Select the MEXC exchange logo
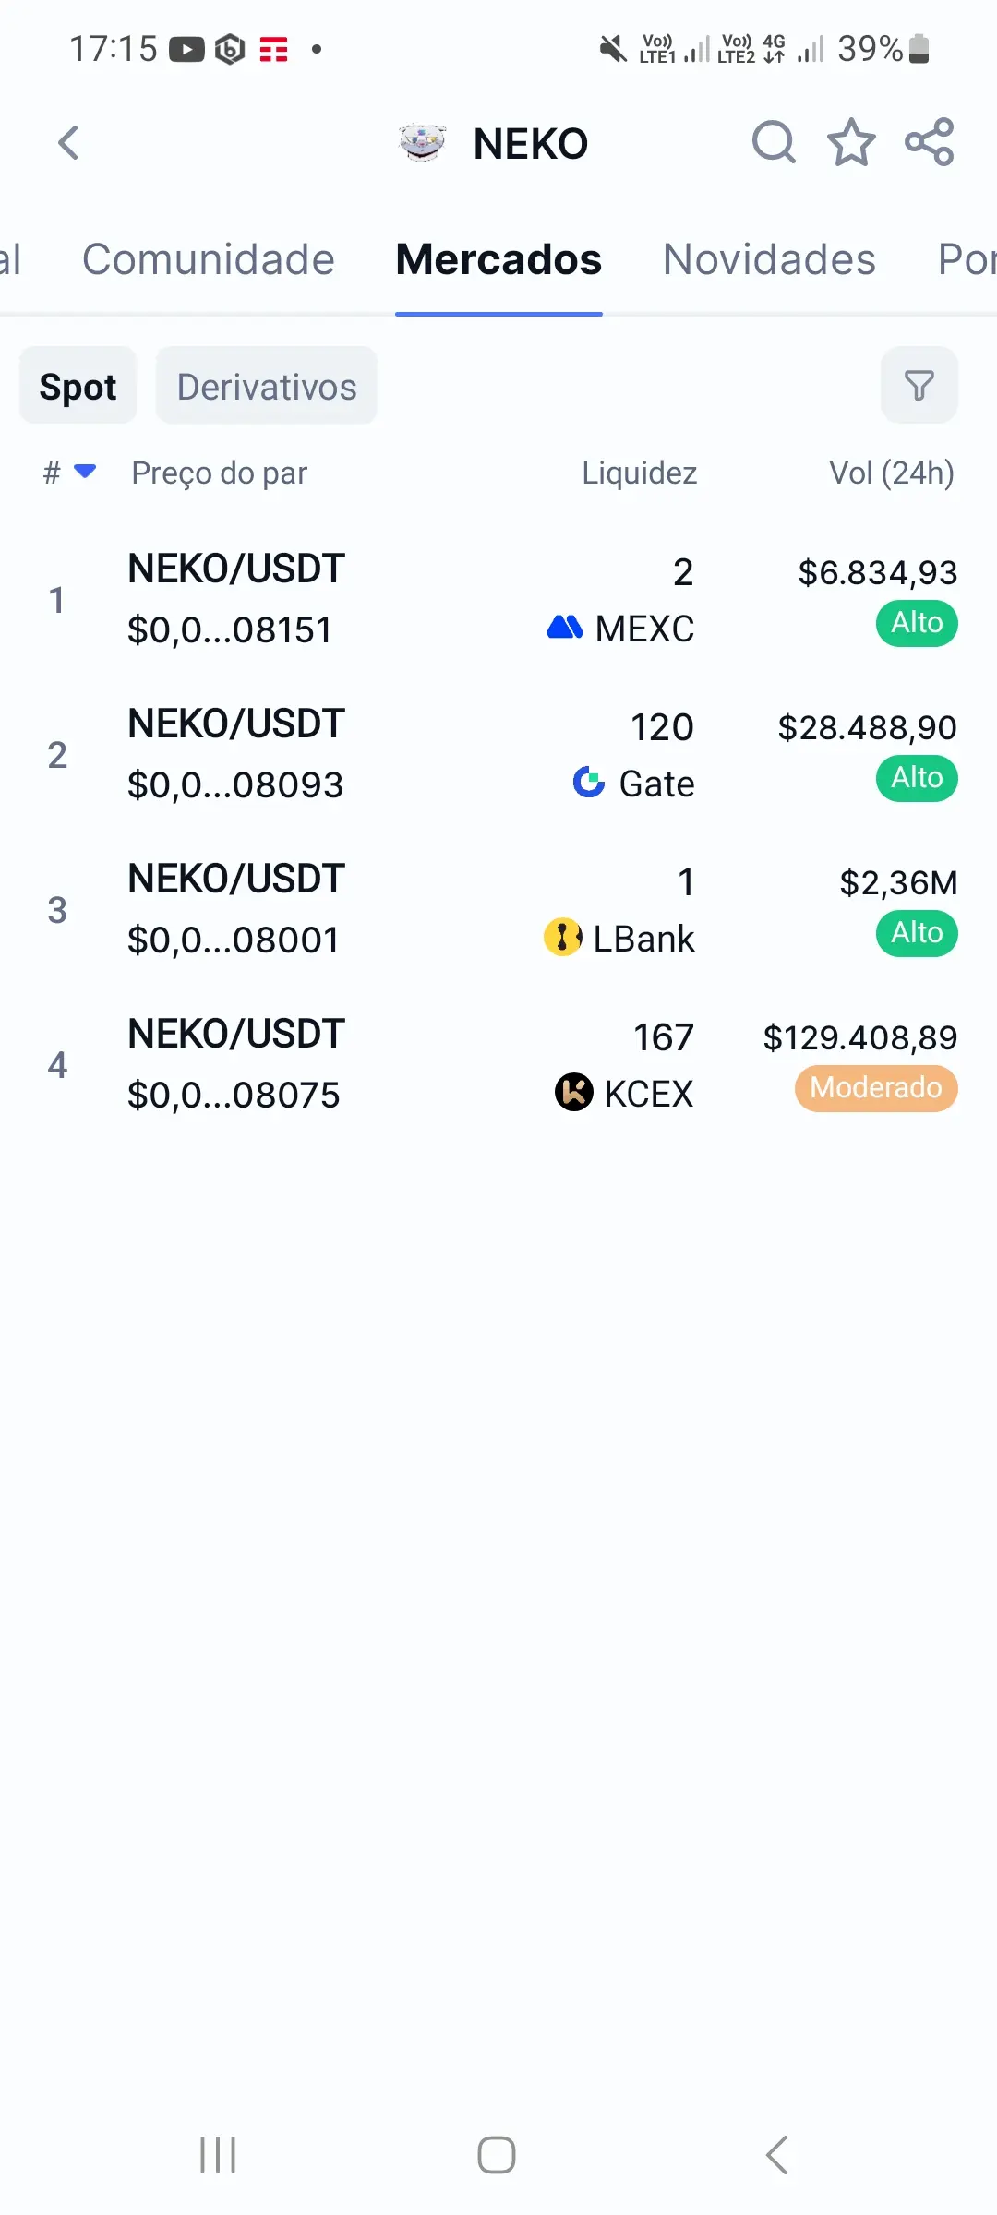Viewport: 997px width, 2215px height. 565,629
